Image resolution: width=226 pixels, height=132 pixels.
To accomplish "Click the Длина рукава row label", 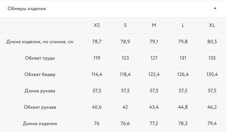I will pos(40,91).
